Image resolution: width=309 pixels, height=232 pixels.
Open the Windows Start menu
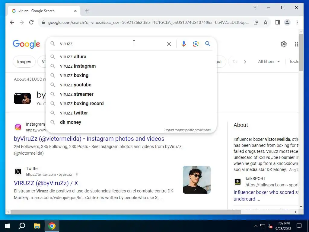coord(7,226)
